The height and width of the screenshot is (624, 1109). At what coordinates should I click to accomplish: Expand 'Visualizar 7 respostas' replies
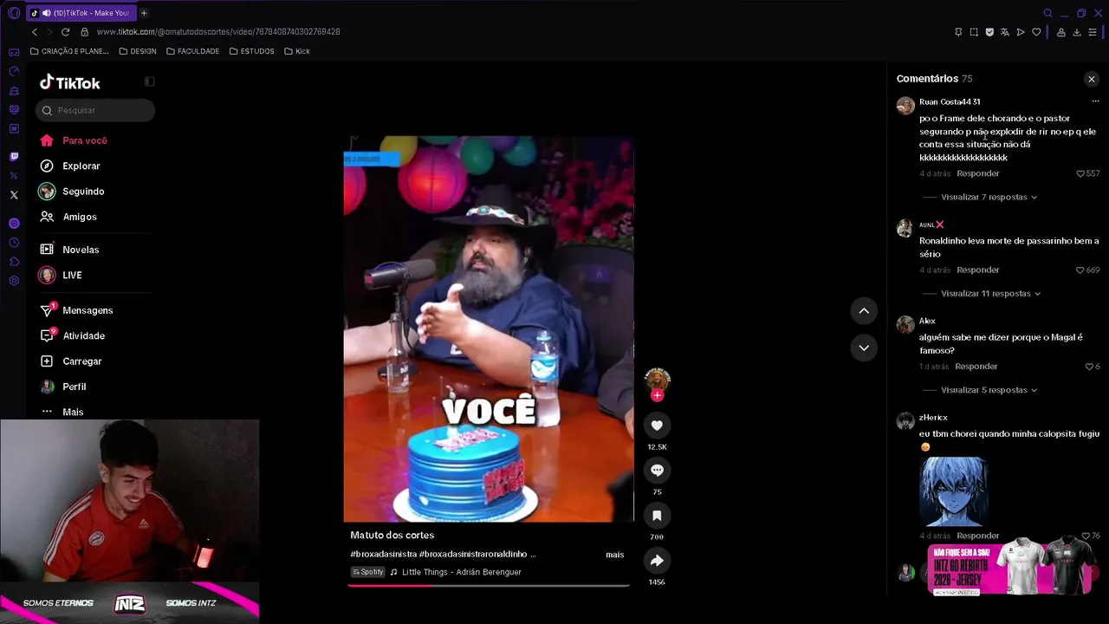click(x=989, y=197)
